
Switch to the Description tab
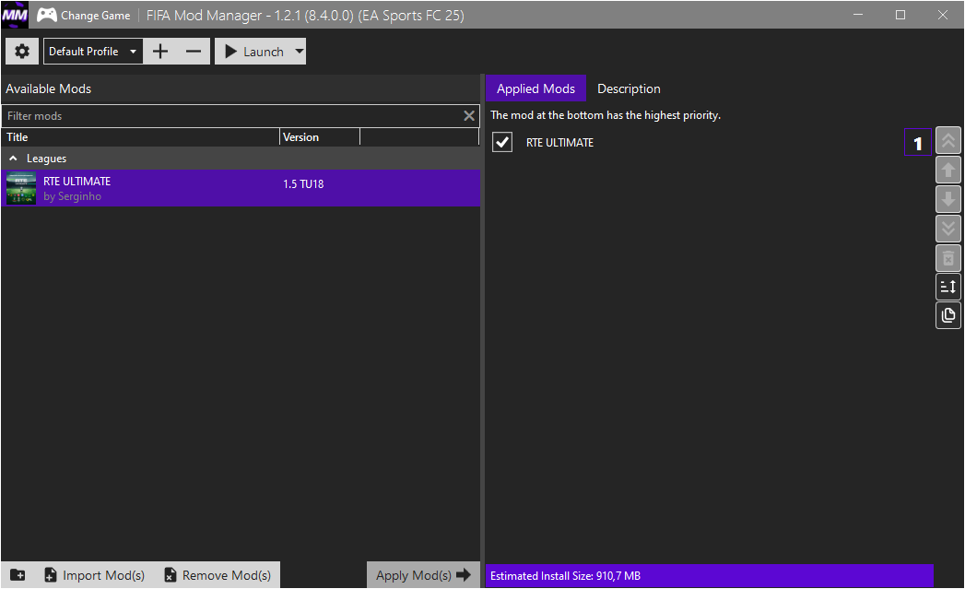coord(629,88)
